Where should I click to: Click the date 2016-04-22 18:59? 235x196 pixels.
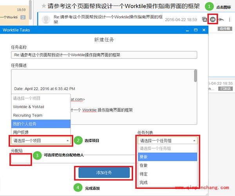coord(181,20)
